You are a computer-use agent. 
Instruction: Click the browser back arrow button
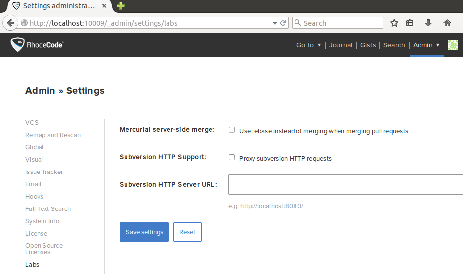[10, 23]
